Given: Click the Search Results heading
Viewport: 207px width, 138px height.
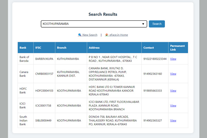Looking at the screenshot, I should click(103, 14).
